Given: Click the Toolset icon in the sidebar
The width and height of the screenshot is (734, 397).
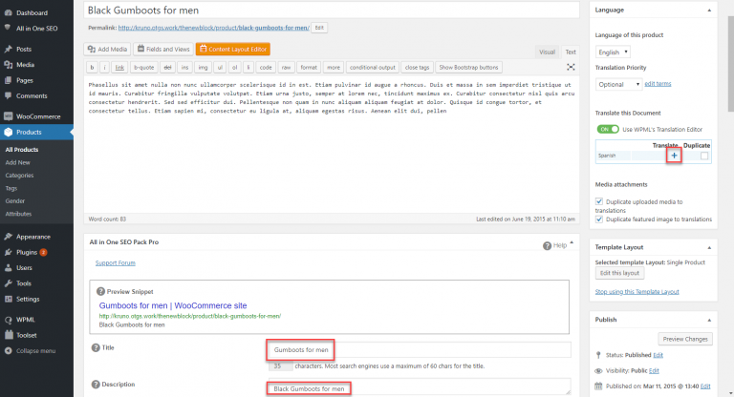Looking at the screenshot, I should (x=8, y=336).
